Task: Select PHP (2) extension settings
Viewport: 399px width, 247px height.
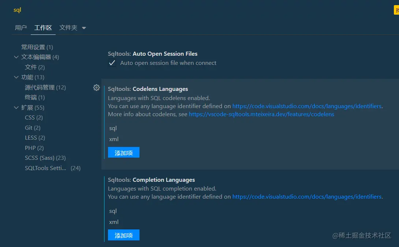Action: point(34,148)
